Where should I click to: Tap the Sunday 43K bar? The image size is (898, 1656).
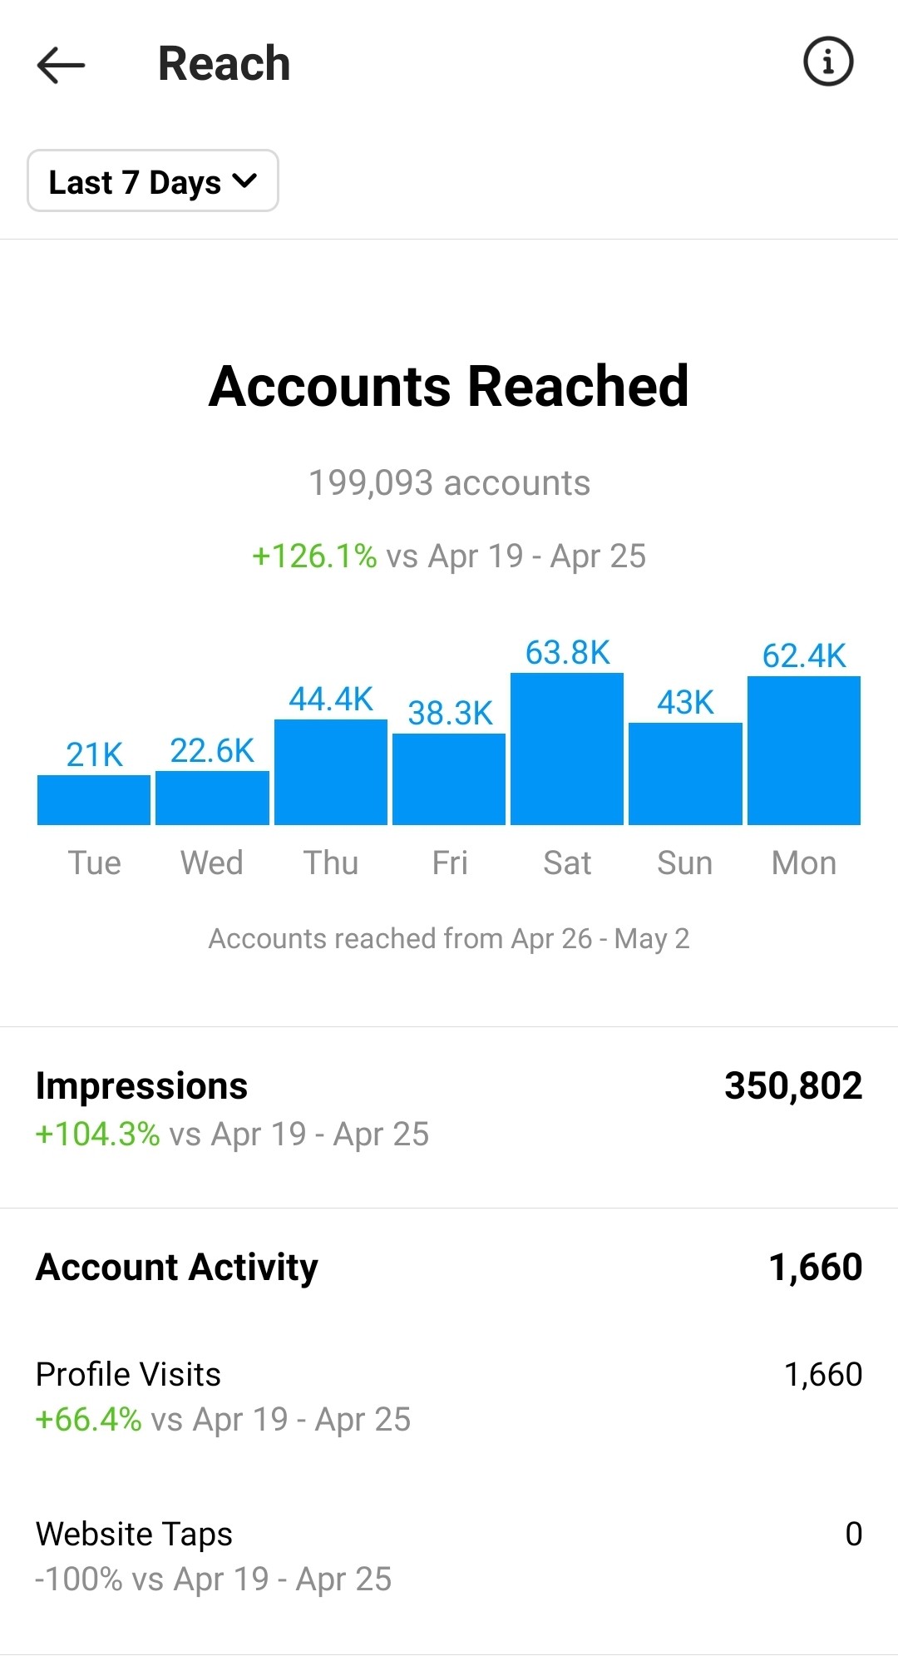(x=685, y=774)
